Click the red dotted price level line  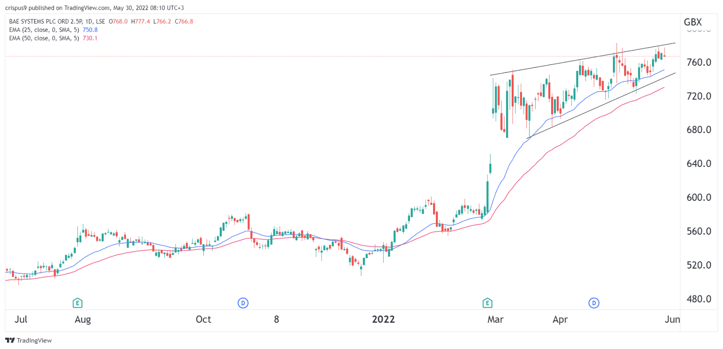(x=282, y=56)
